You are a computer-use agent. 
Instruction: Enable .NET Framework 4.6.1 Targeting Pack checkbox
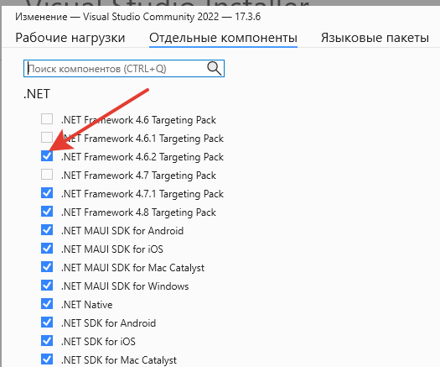tap(47, 138)
